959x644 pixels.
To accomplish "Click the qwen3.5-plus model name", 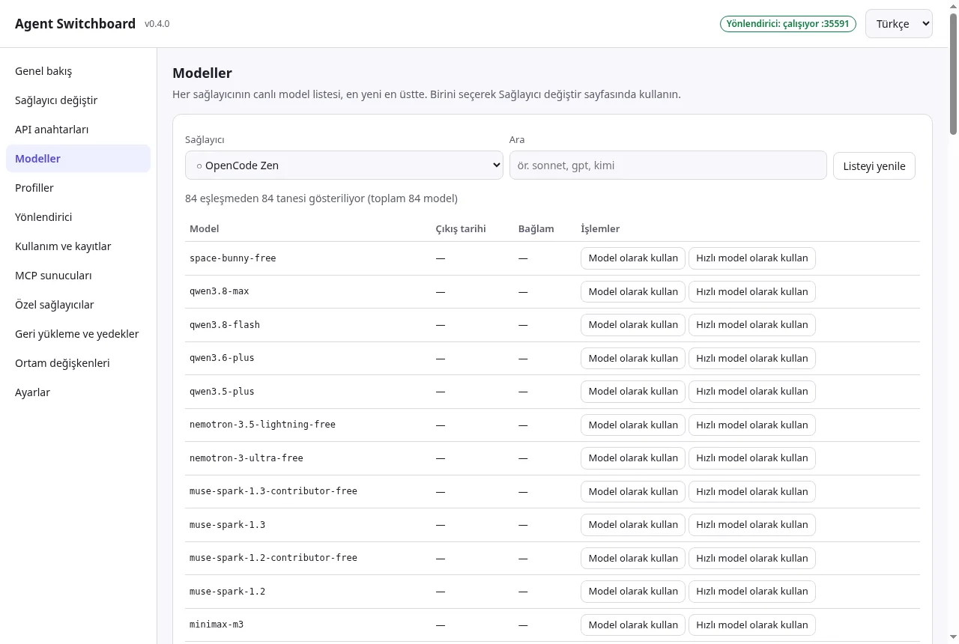I will (x=222, y=392).
